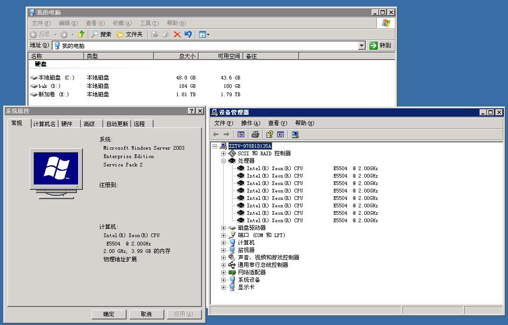Switch to the 硬件 (Hardware) tab
Viewport: 508px width, 325px height.
click(x=67, y=124)
